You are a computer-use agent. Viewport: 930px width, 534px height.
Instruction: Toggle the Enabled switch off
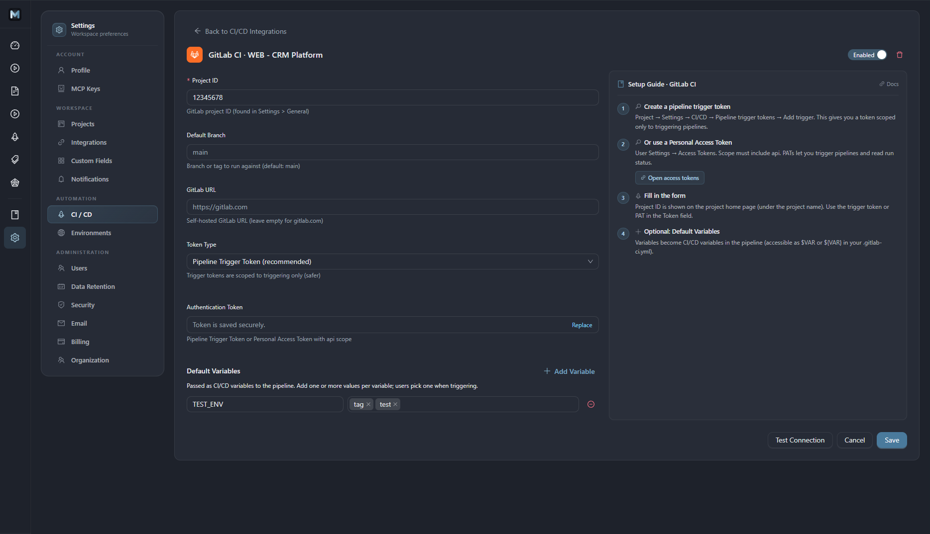coord(868,55)
